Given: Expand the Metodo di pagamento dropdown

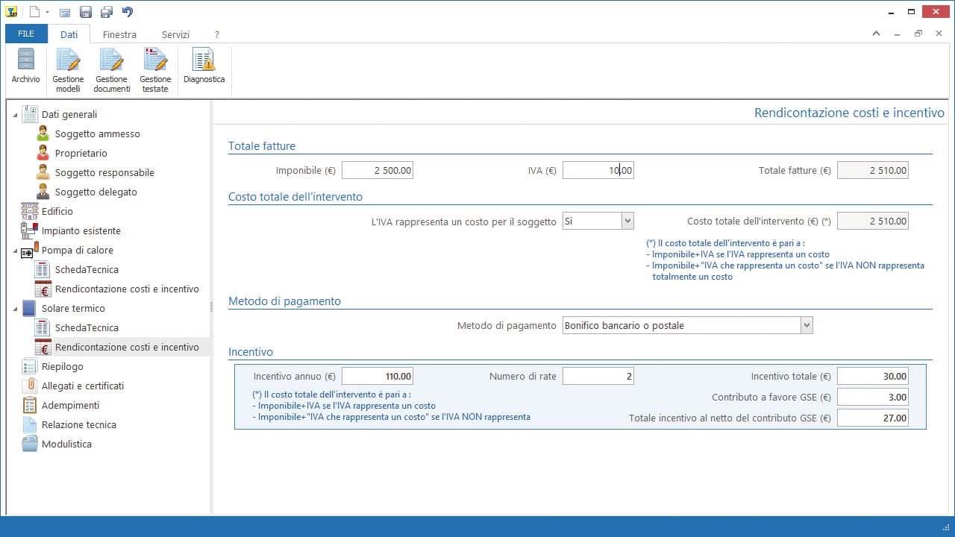Looking at the screenshot, I should pos(806,325).
